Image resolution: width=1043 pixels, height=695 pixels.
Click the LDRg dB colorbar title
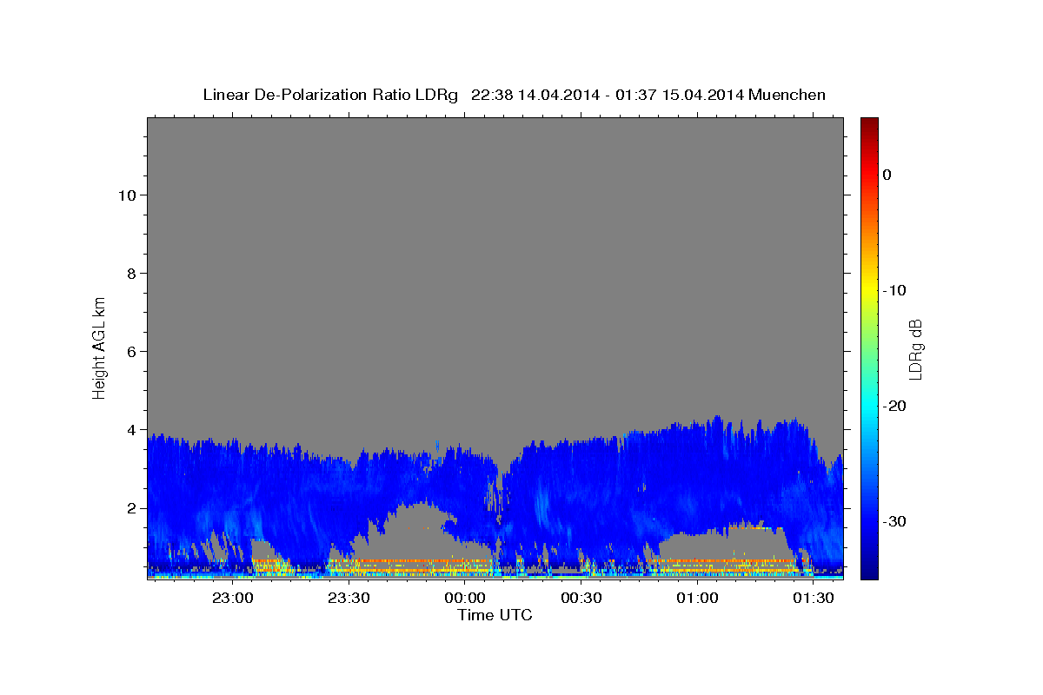915,349
